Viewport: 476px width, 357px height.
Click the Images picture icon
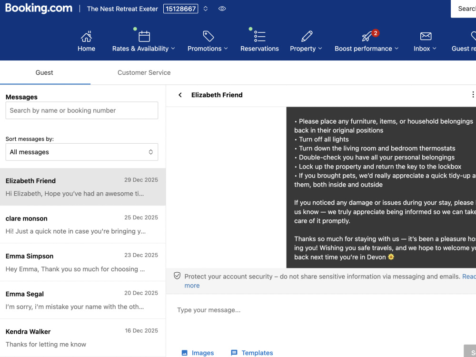(x=184, y=353)
